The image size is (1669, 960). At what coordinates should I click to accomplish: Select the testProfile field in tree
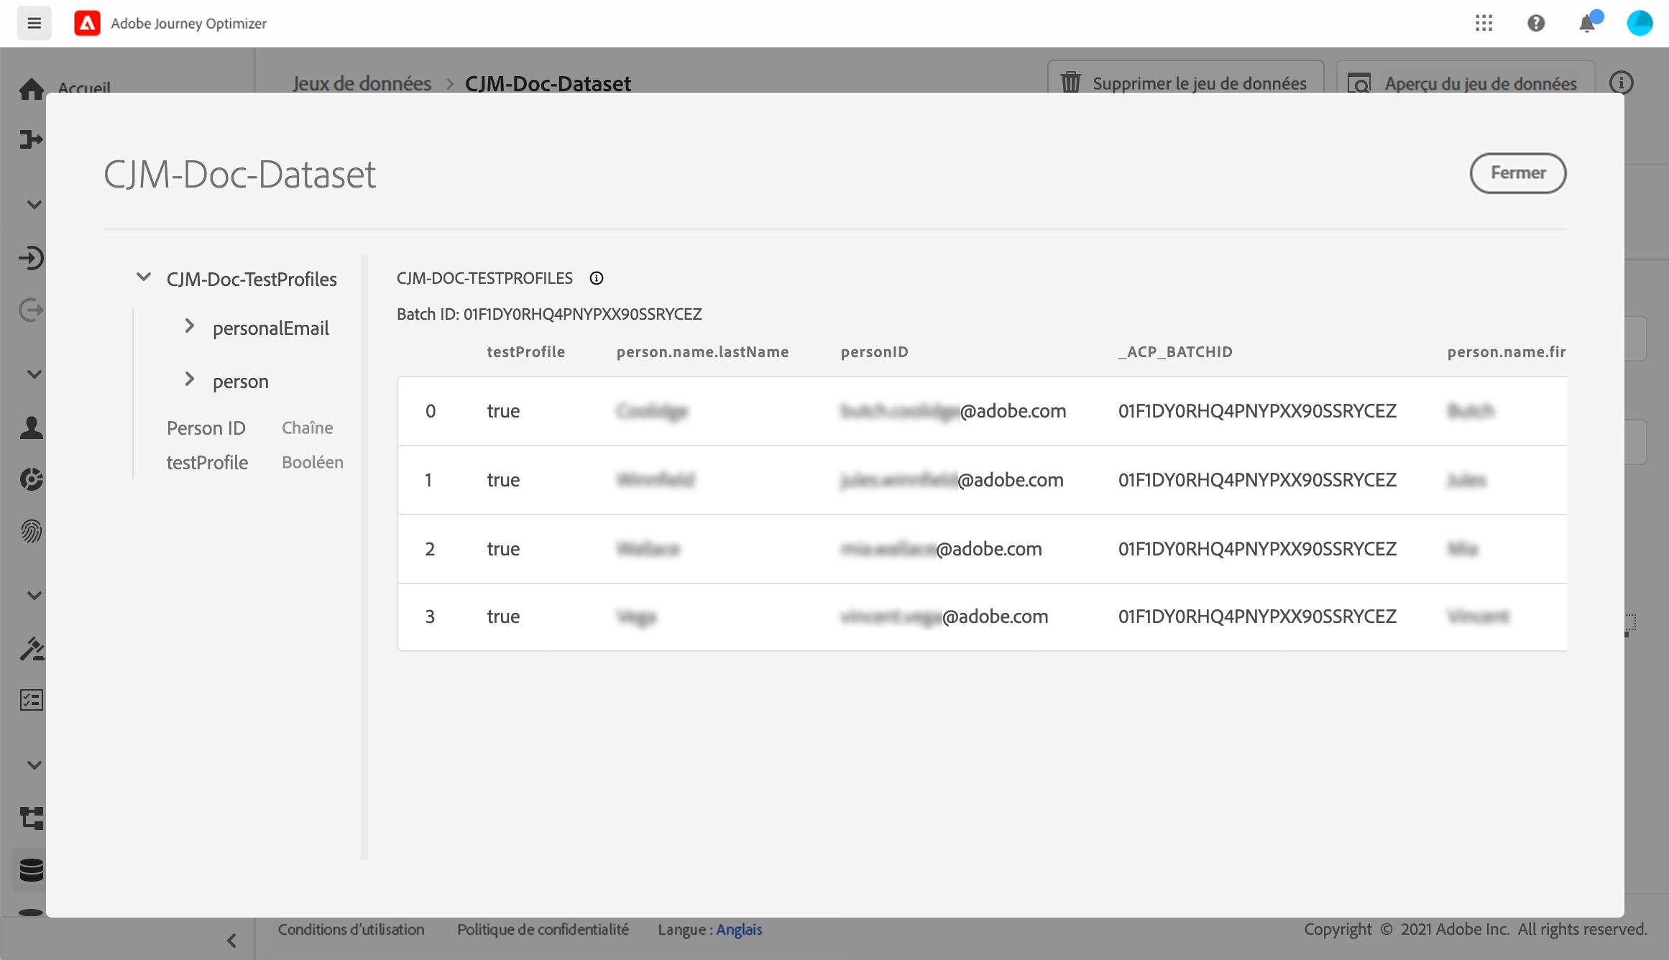[x=207, y=462]
